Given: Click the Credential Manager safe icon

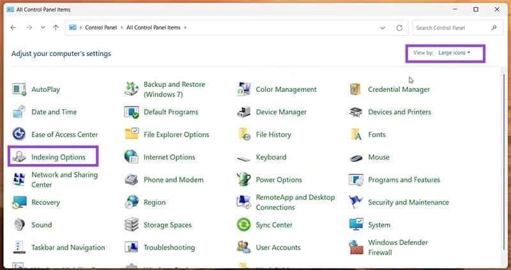Looking at the screenshot, I should pos(355,89).
